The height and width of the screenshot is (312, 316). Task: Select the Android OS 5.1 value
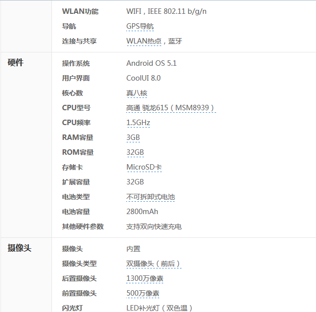coord(151,63)
